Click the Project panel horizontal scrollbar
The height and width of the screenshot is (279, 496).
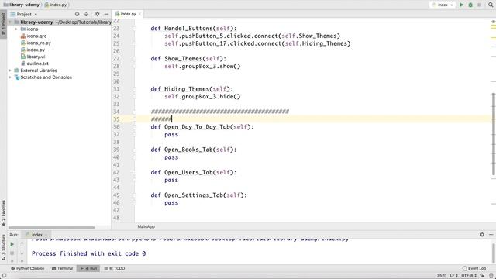[52, 227]
